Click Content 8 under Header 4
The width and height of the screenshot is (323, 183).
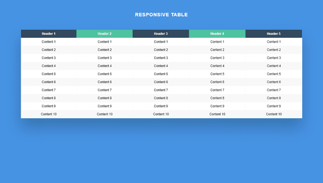(217, 98)
